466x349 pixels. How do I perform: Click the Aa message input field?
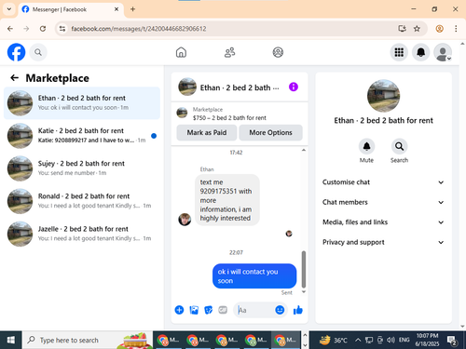[254, 310]
